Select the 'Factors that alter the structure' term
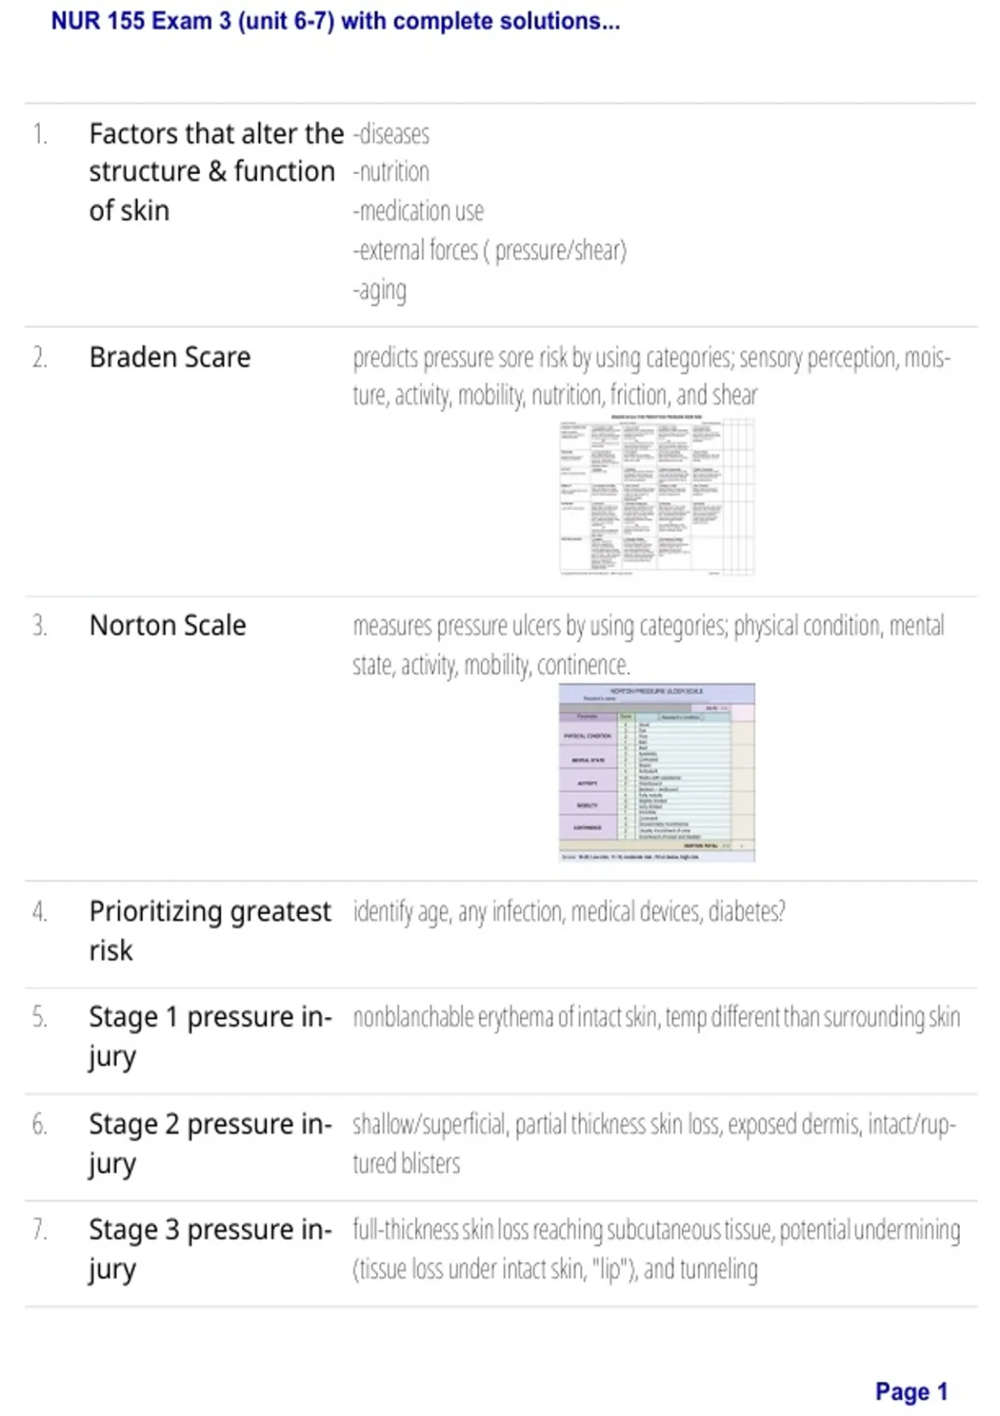1000x1416 pixels. point(216,172)
